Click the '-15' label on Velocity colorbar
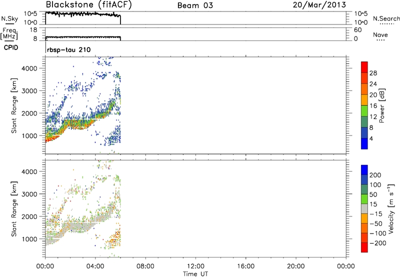Viewport: 400px width, 277px height. point(376,214)
